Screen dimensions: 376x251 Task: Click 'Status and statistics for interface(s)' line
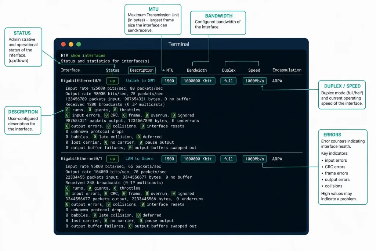(105, 61)
